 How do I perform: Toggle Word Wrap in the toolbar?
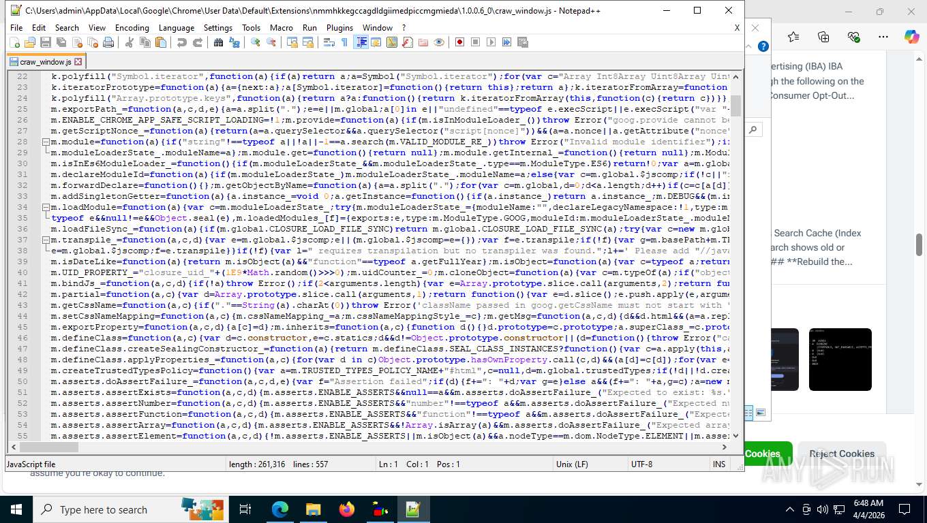(x=329, y=42)
